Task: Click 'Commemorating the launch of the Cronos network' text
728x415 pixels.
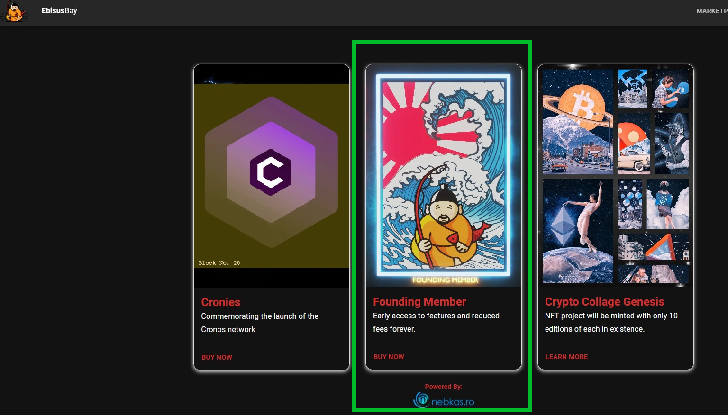Action: 260,323
